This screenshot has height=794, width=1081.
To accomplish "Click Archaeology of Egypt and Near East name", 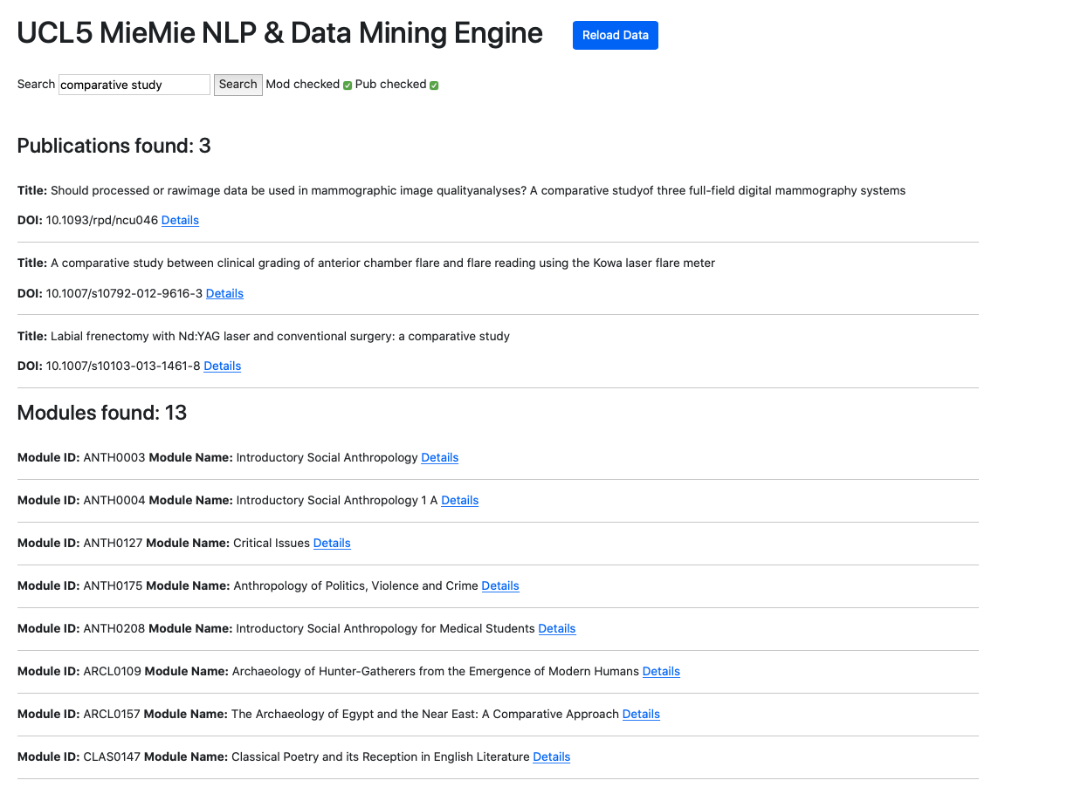I will pos(425,714).
